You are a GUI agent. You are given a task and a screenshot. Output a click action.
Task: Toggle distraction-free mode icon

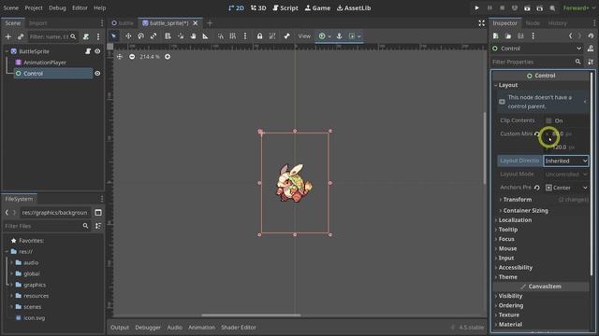[482, 22]
